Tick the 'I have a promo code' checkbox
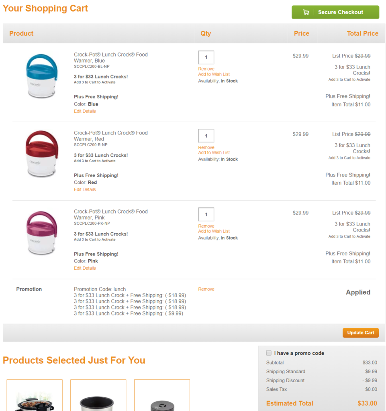The image size is (386, 411). (x=269, y=353)
